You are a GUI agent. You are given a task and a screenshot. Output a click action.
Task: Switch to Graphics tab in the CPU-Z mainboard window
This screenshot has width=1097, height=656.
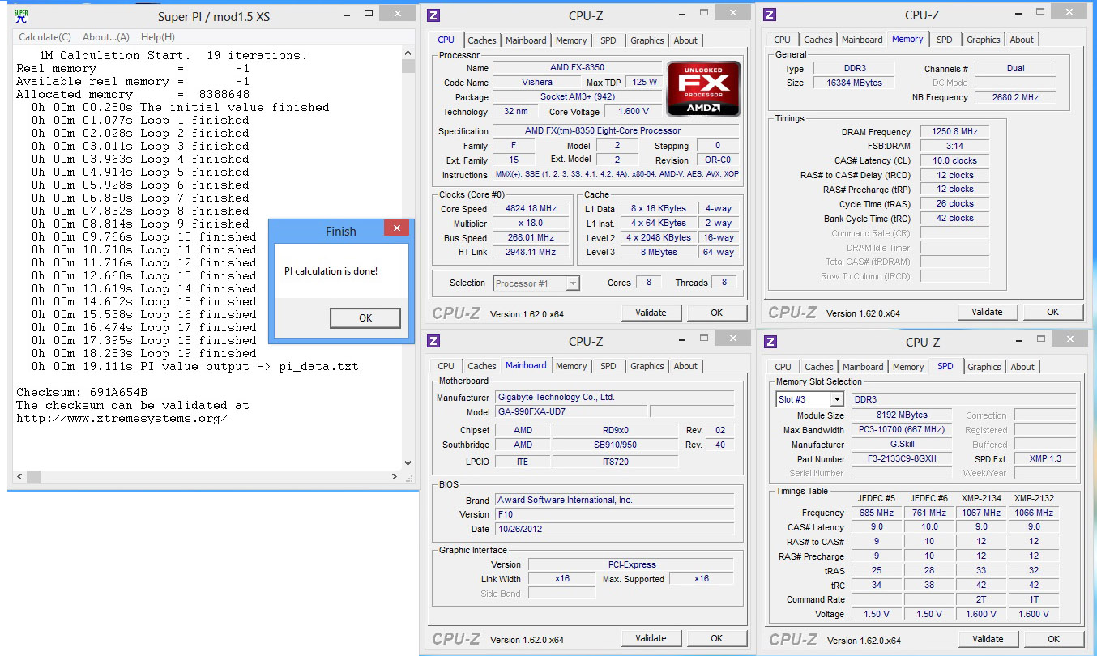[647, 366]
